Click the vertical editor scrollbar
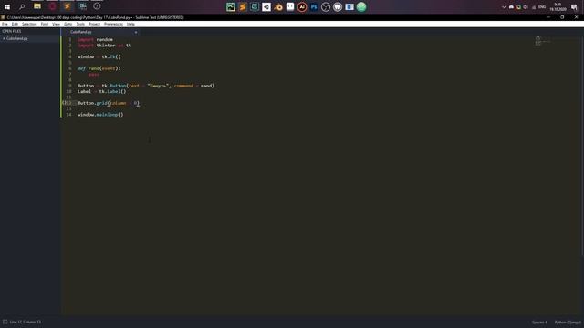The image size is (584, 328). tap(582, 145)
